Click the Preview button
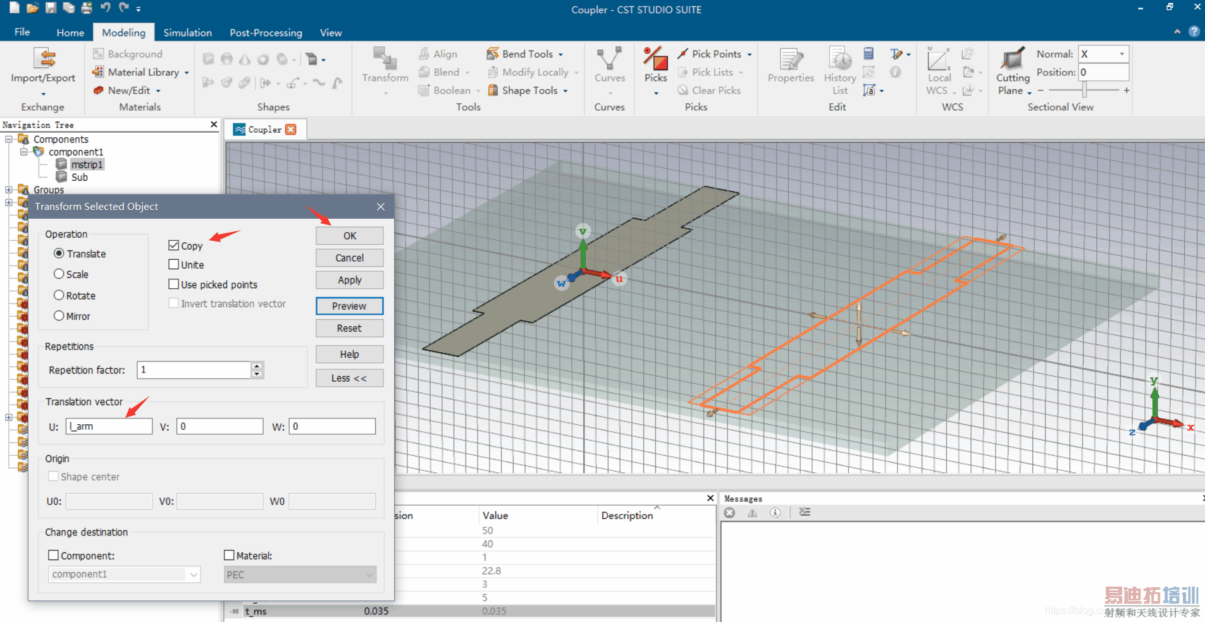The height and width of the screenshot is (622, 1205). 349,306
